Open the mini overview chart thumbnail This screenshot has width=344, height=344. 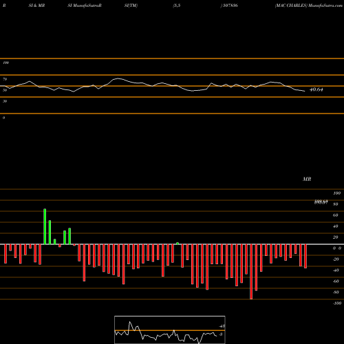point(170,330)
